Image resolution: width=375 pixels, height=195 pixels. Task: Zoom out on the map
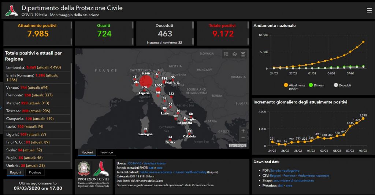(243, 138)
